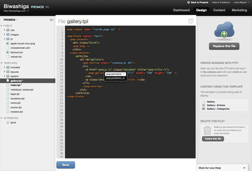This screenshot has width=252, height=171.
Task: Click the ga.js script file icon
Action: pyautogui.click(x=8, y=123)
